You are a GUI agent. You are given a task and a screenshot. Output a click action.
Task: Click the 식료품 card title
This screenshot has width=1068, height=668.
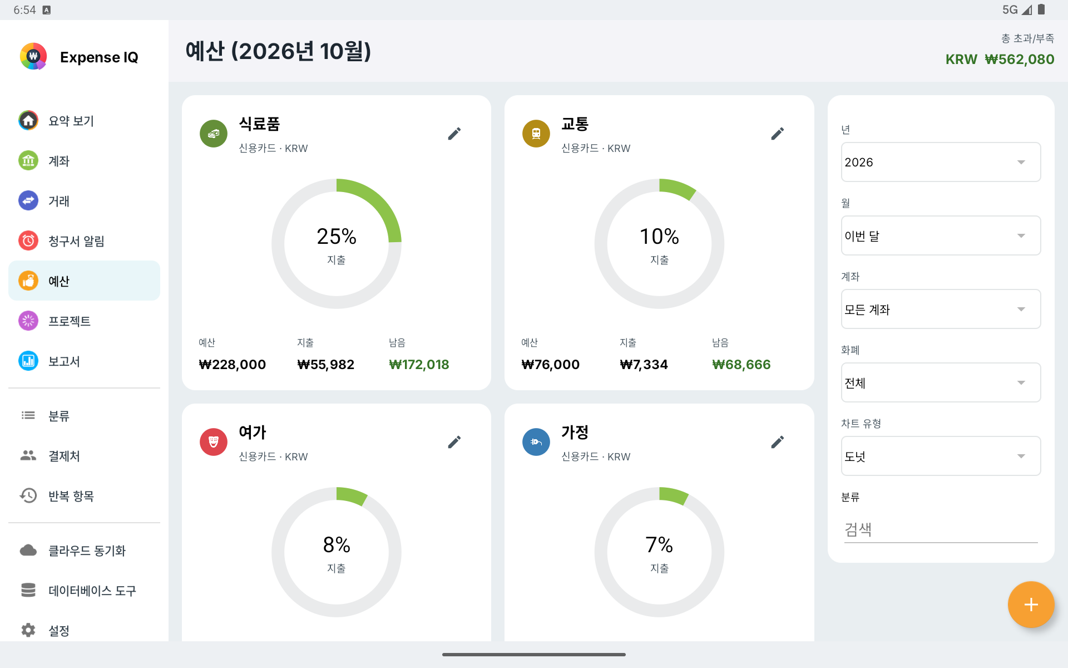[x=259, y=124]
